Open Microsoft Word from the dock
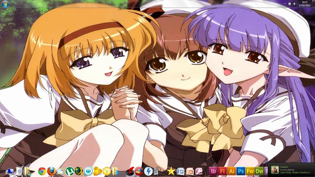Image resolution: width=315 pixels, height=177 pixels. click(181, 171)
